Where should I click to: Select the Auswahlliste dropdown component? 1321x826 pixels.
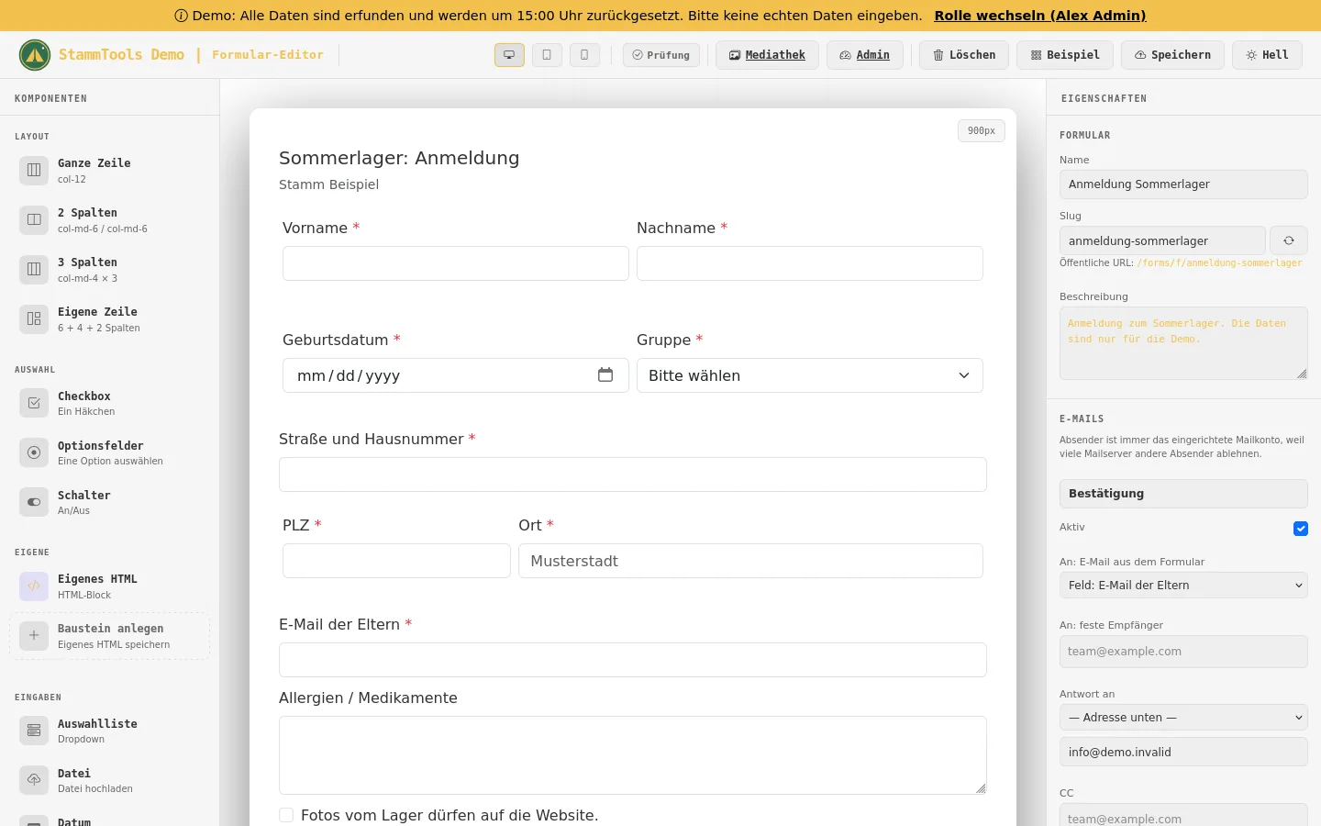pos(110,731)
